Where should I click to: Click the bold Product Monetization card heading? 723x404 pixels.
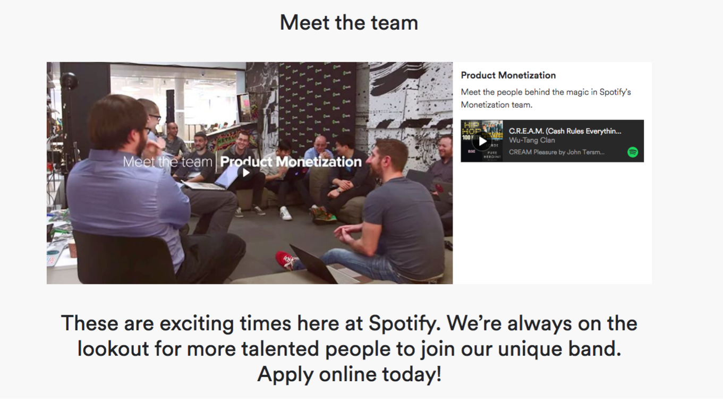[x=508, y=75]
